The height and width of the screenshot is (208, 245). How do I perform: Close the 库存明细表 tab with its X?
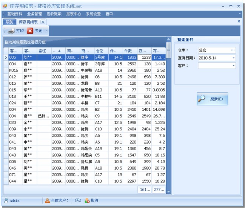43,22
